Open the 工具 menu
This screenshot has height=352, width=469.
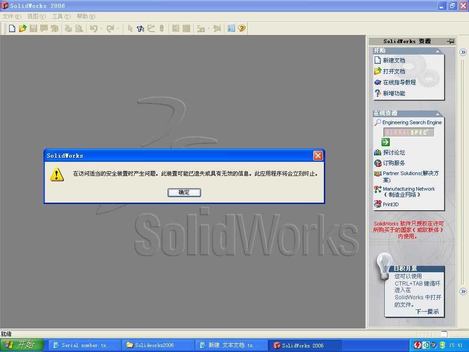point(61,16)
